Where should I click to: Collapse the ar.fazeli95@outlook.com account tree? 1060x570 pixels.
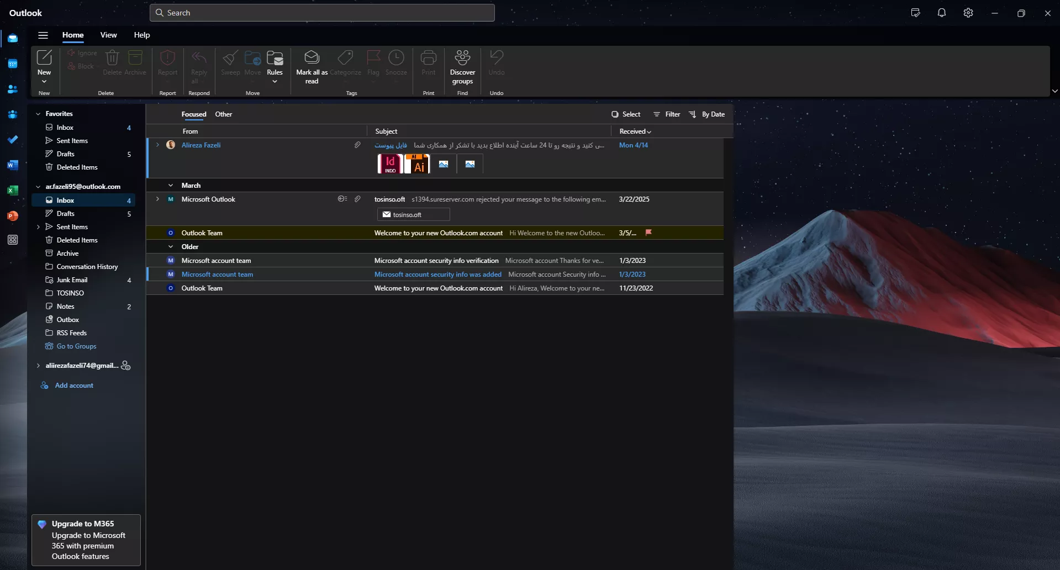tap(38, 187)
